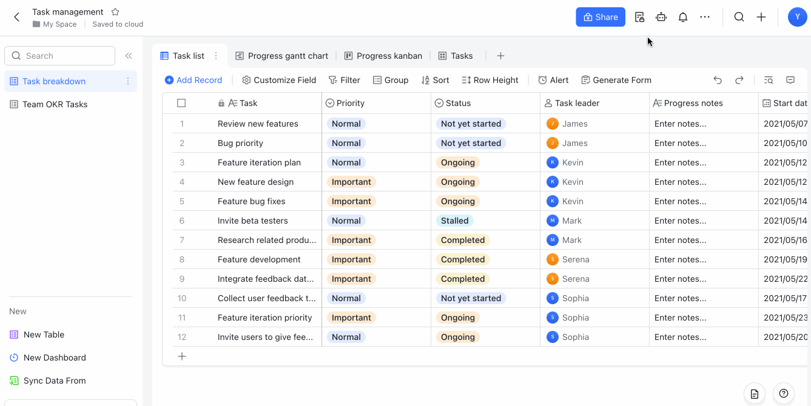811x406 pixels.
Task: Click the undo arrow icon
Action: [x=718, y=79]
